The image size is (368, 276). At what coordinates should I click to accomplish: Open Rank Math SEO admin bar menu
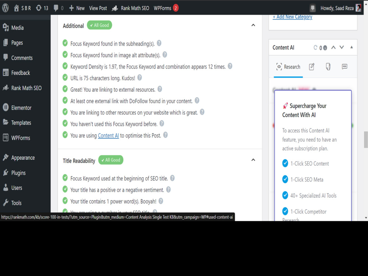(x=131, y=8)
